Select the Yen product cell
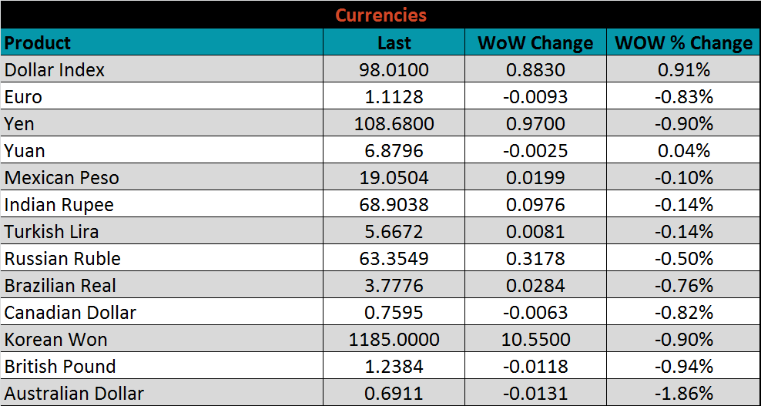Viewport: 761px width, 406px height. click(20, 124)
